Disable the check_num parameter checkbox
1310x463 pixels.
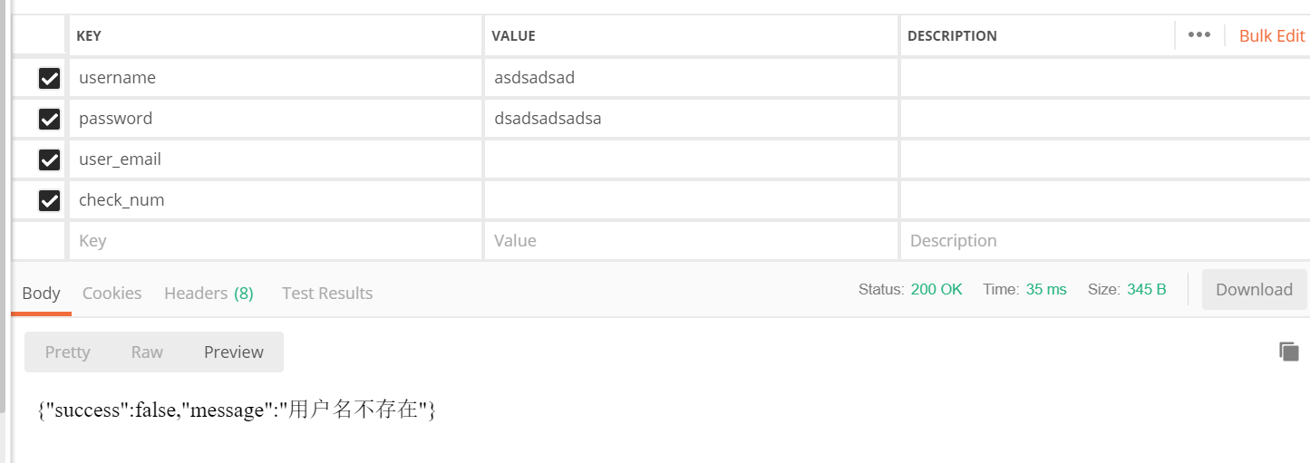click(x=49, y=200)
